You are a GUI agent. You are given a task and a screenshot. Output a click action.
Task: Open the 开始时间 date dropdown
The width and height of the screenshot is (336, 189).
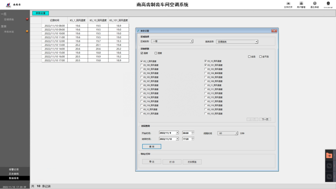[x=177, y=133]
